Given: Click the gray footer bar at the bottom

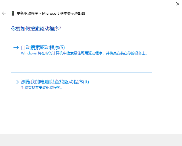Looking at the screenshot, I should click(91, 140).
